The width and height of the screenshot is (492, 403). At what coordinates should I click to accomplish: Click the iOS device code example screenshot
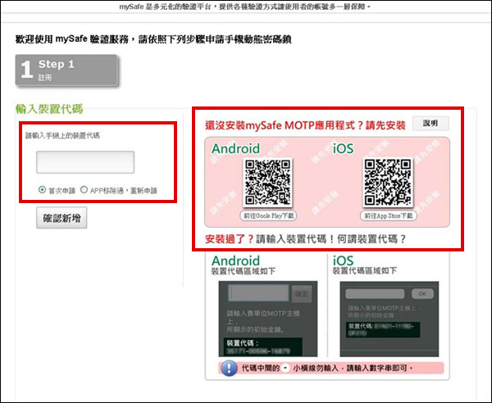coord(389,319)
